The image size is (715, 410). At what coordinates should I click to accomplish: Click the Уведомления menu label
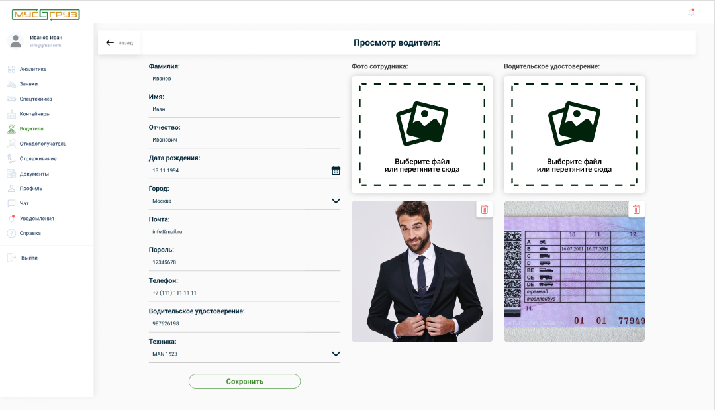(36, 219)
